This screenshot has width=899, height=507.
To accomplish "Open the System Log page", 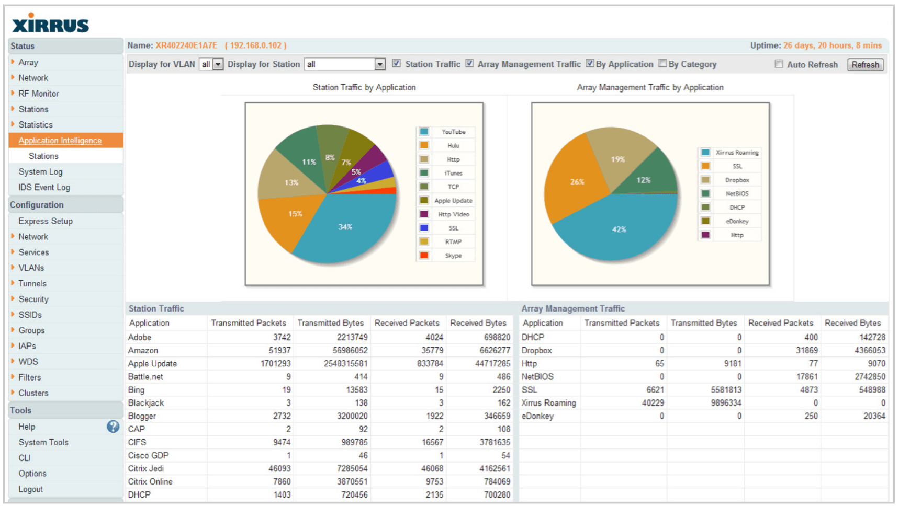I will 40,172.
